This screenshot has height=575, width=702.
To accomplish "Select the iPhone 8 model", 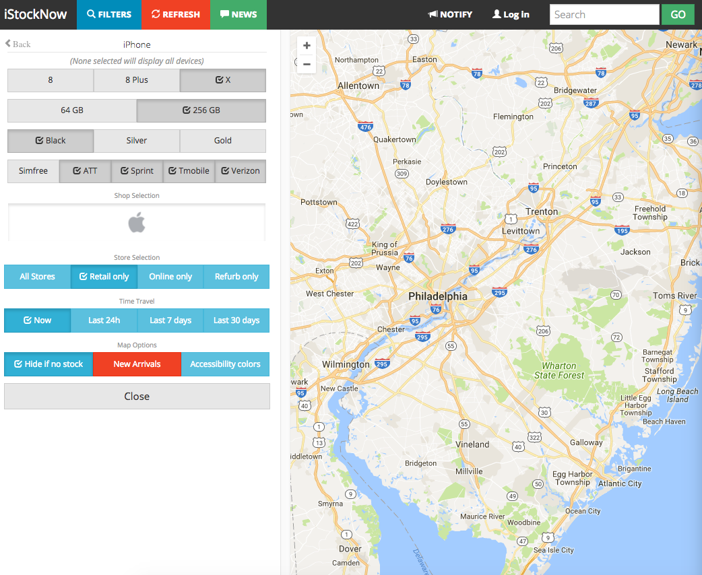I will coord(51,80).
